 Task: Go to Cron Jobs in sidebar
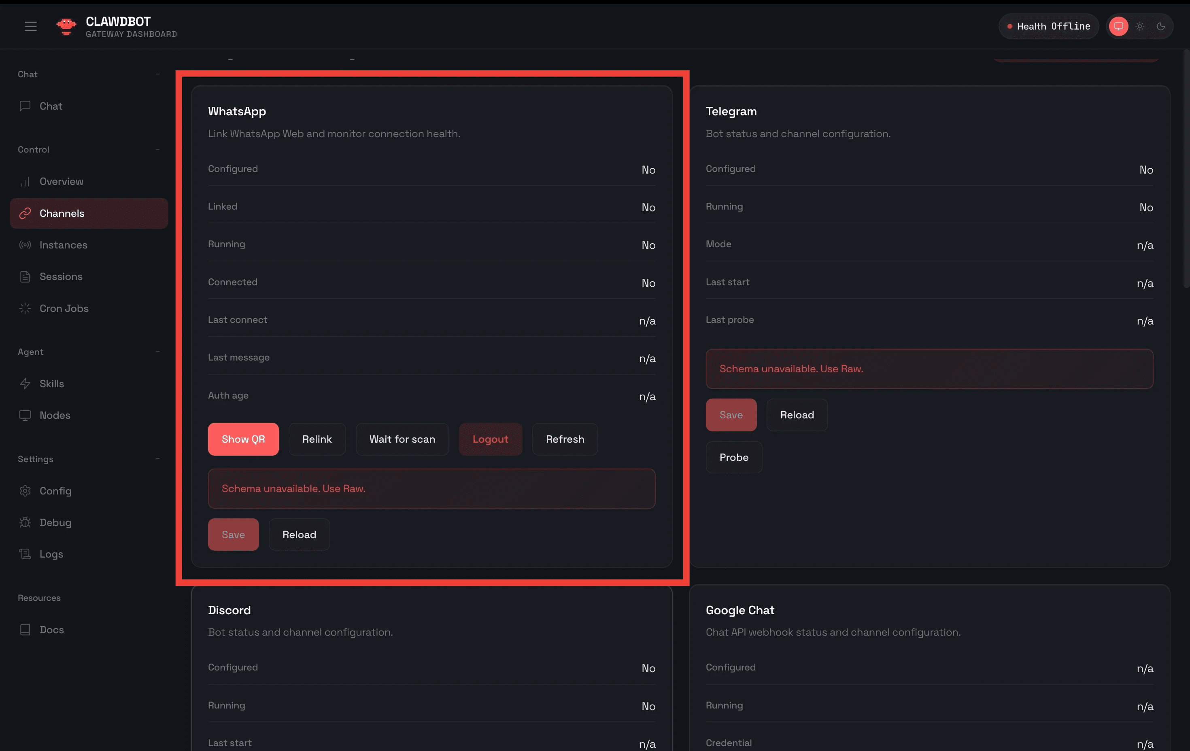pyautogui.click(x=64, y=308)
